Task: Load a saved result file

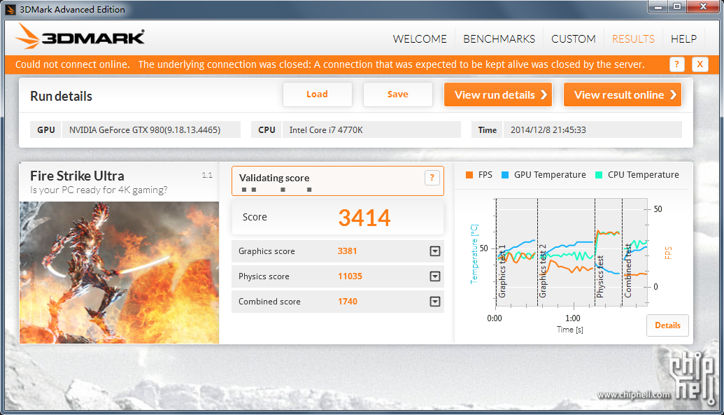Action: 317,94
